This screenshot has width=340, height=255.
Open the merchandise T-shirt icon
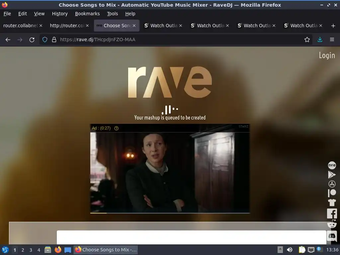click(332, 202)
